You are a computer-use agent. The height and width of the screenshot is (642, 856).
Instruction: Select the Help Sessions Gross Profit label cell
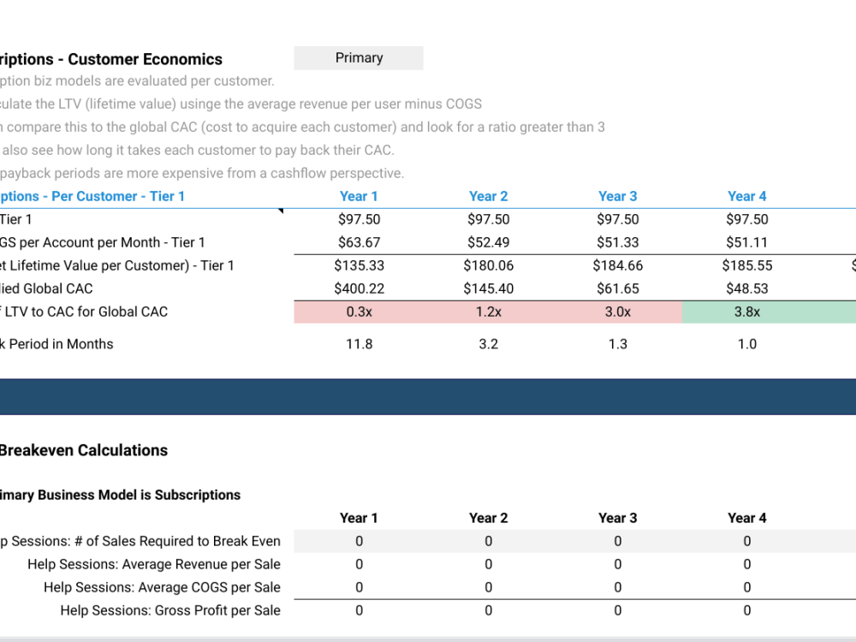point(170,610)
